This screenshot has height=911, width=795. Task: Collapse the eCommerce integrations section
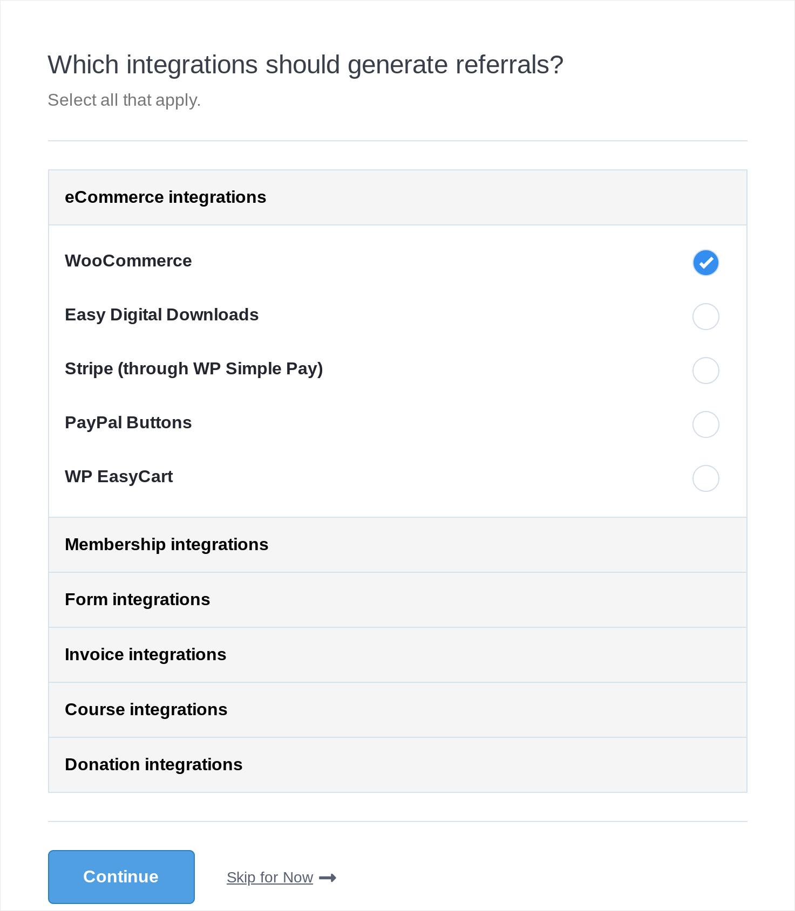(165, 197)
